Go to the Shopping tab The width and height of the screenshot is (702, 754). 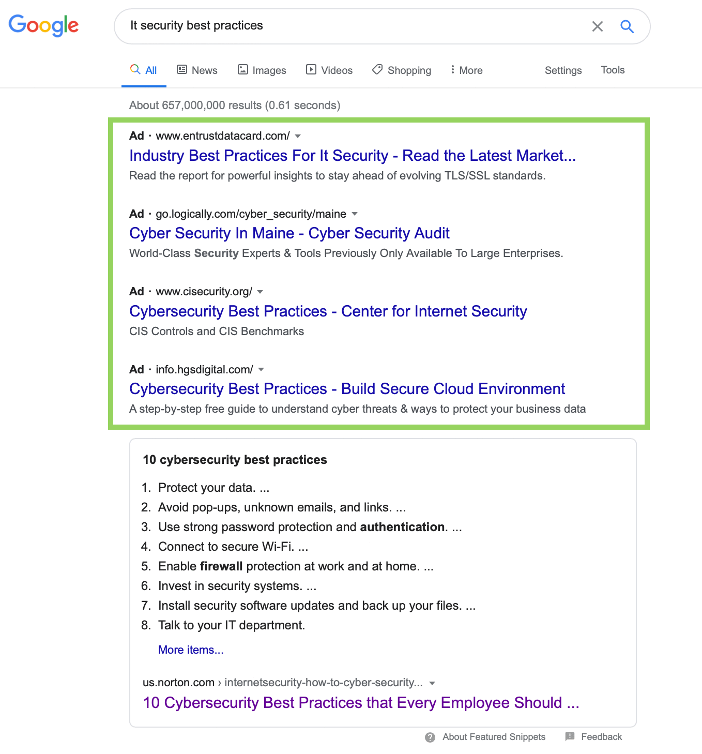click(402, 70)
